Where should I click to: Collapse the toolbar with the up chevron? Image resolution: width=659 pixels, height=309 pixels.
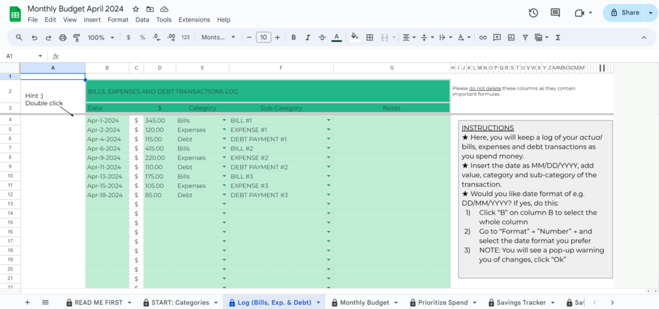click(x=644, y=37)
